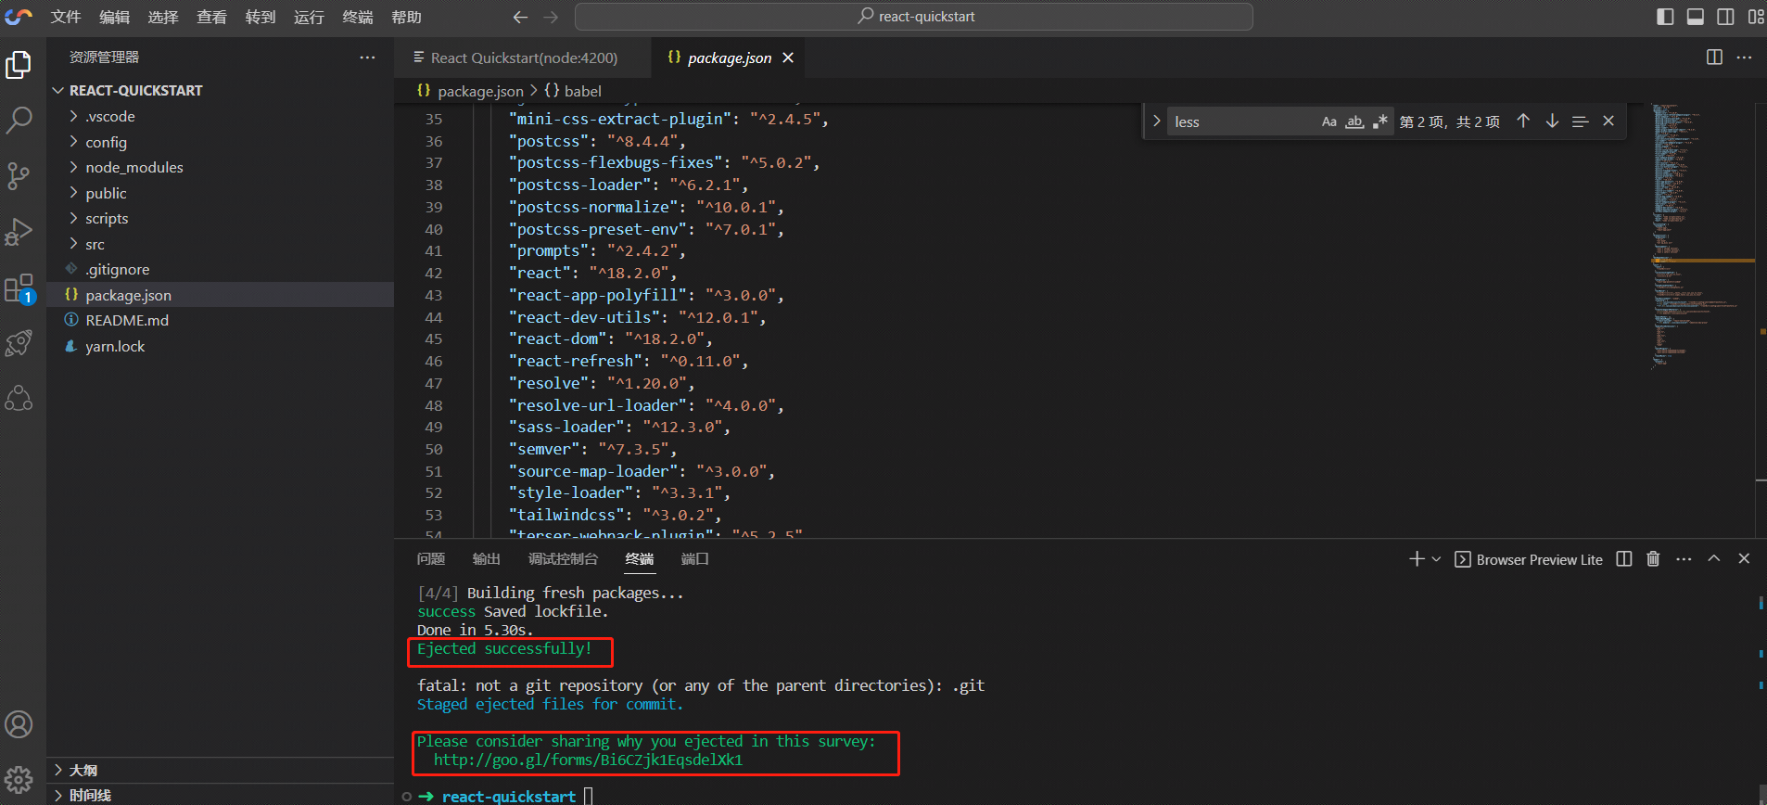Toggle the bottom panel layout icon

click(x=1695, y=17)
